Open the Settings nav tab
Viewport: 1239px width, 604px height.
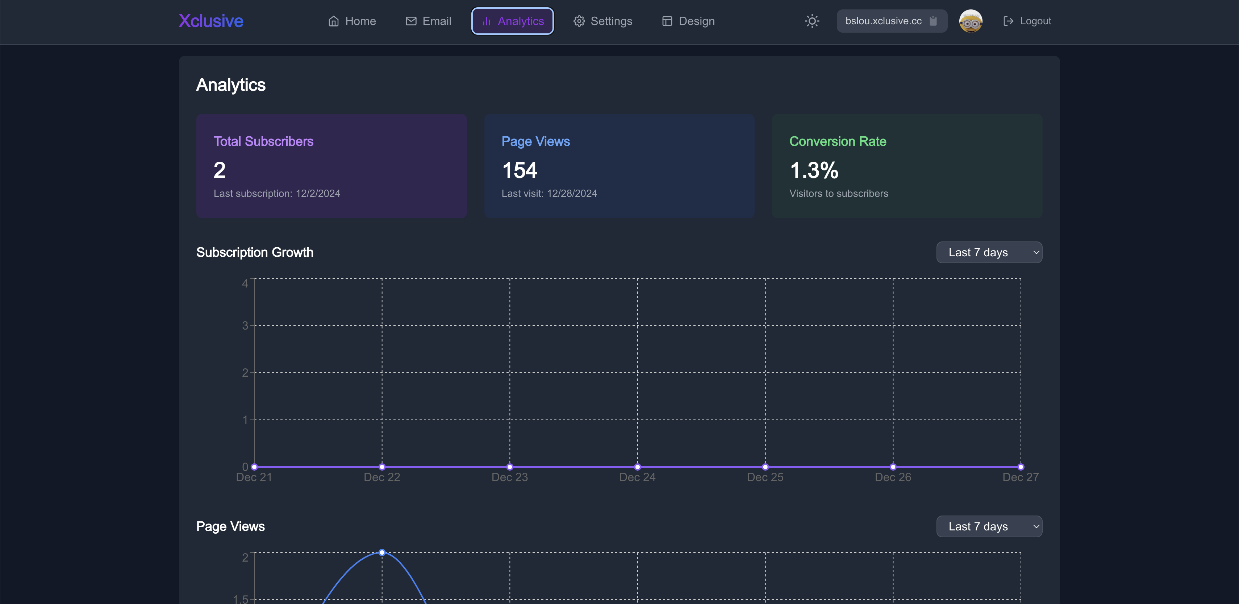[603, 21]
